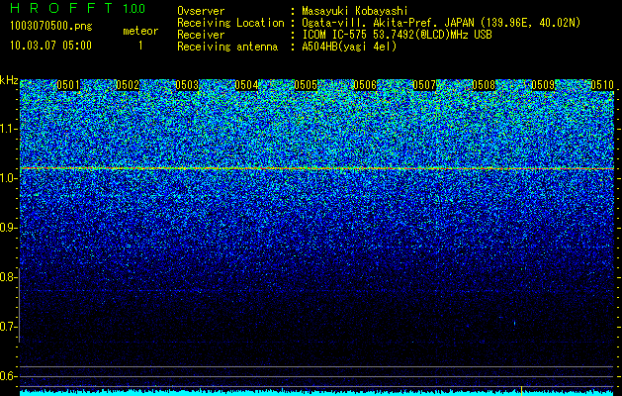622x396 pixels.
Task: Click the Receiving antenna label
Action: pyautogui.click(x=227, y=47)
